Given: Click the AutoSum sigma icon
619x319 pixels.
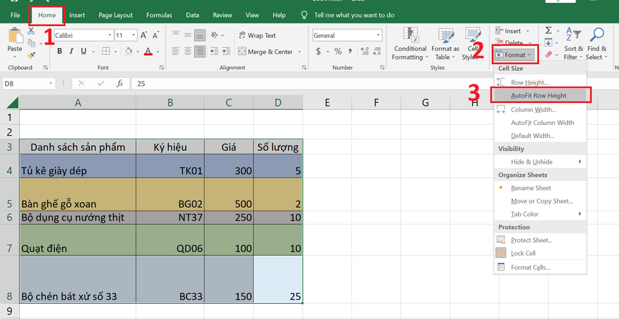Looking at the screenshot, I should [549, 30].
